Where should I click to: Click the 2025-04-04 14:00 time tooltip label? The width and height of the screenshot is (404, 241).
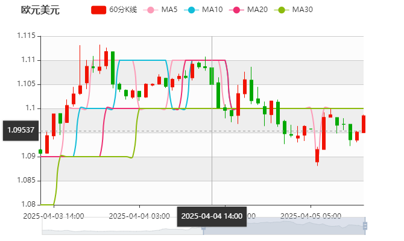tap(212, 216)
